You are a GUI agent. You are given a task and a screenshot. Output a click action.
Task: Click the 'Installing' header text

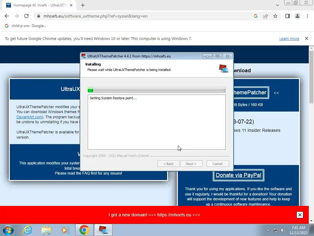click(x=93, y=64)
